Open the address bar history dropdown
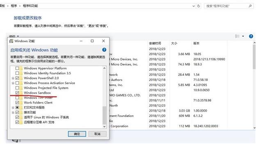The width and height of the screenshot is (261, 148). (x=194, y=6)
